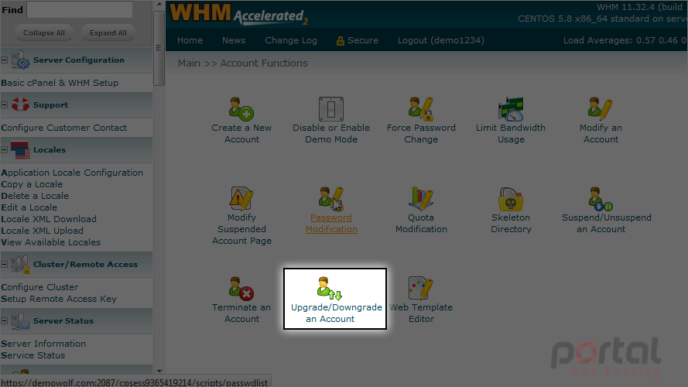This screenshot has height=387, width=688.
Task: Click Logout (demo1234)
Action: (441, 40)
